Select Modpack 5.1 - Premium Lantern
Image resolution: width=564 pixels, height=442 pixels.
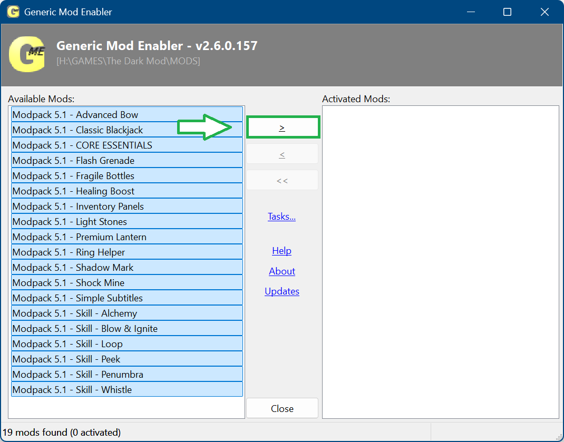tap(127, 237)
